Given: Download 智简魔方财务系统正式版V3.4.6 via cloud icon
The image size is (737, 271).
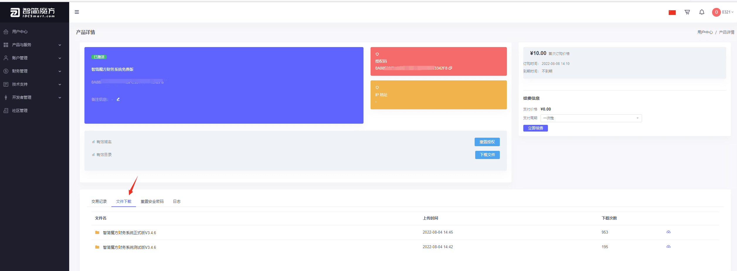Looking at the screenshot, I should point(668,232).
